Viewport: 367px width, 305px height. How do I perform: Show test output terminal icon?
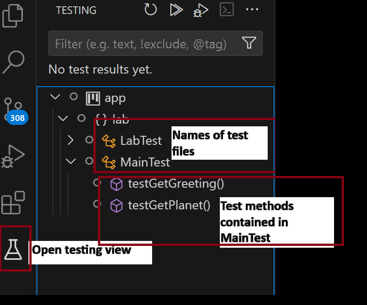pyautogui.click(x=226, y=9)
